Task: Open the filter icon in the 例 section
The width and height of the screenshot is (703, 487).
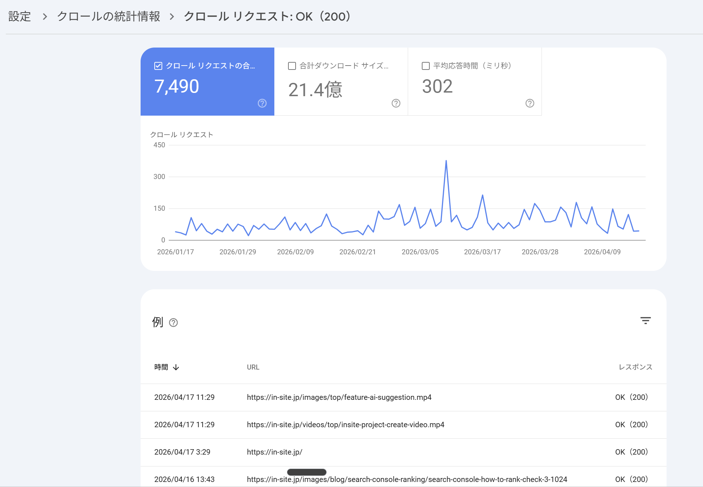Action: pyautogui.click(x=646, y=321)
